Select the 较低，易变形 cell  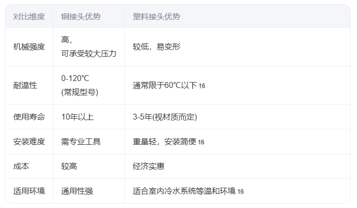pos(157,47)
